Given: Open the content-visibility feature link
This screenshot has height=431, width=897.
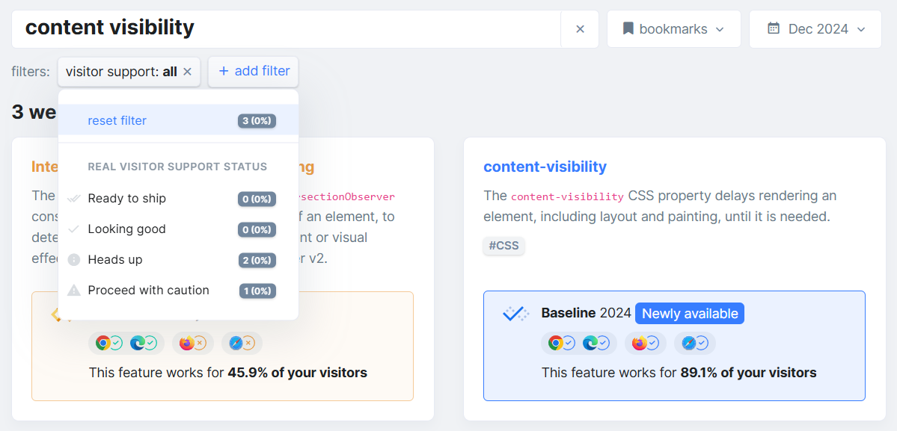Looking at the screenshot, I should point(545,167).
